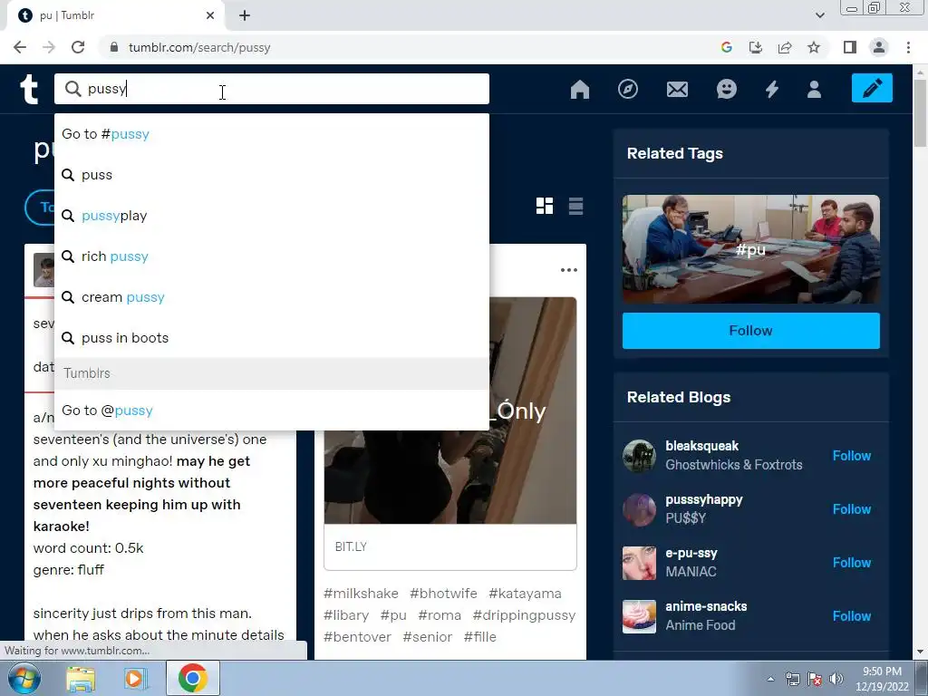Viewport: 928px width, 696px height.
Task: Click the system tray volume speaker icon
Action: pyautogui.click(x=836, y=679)
